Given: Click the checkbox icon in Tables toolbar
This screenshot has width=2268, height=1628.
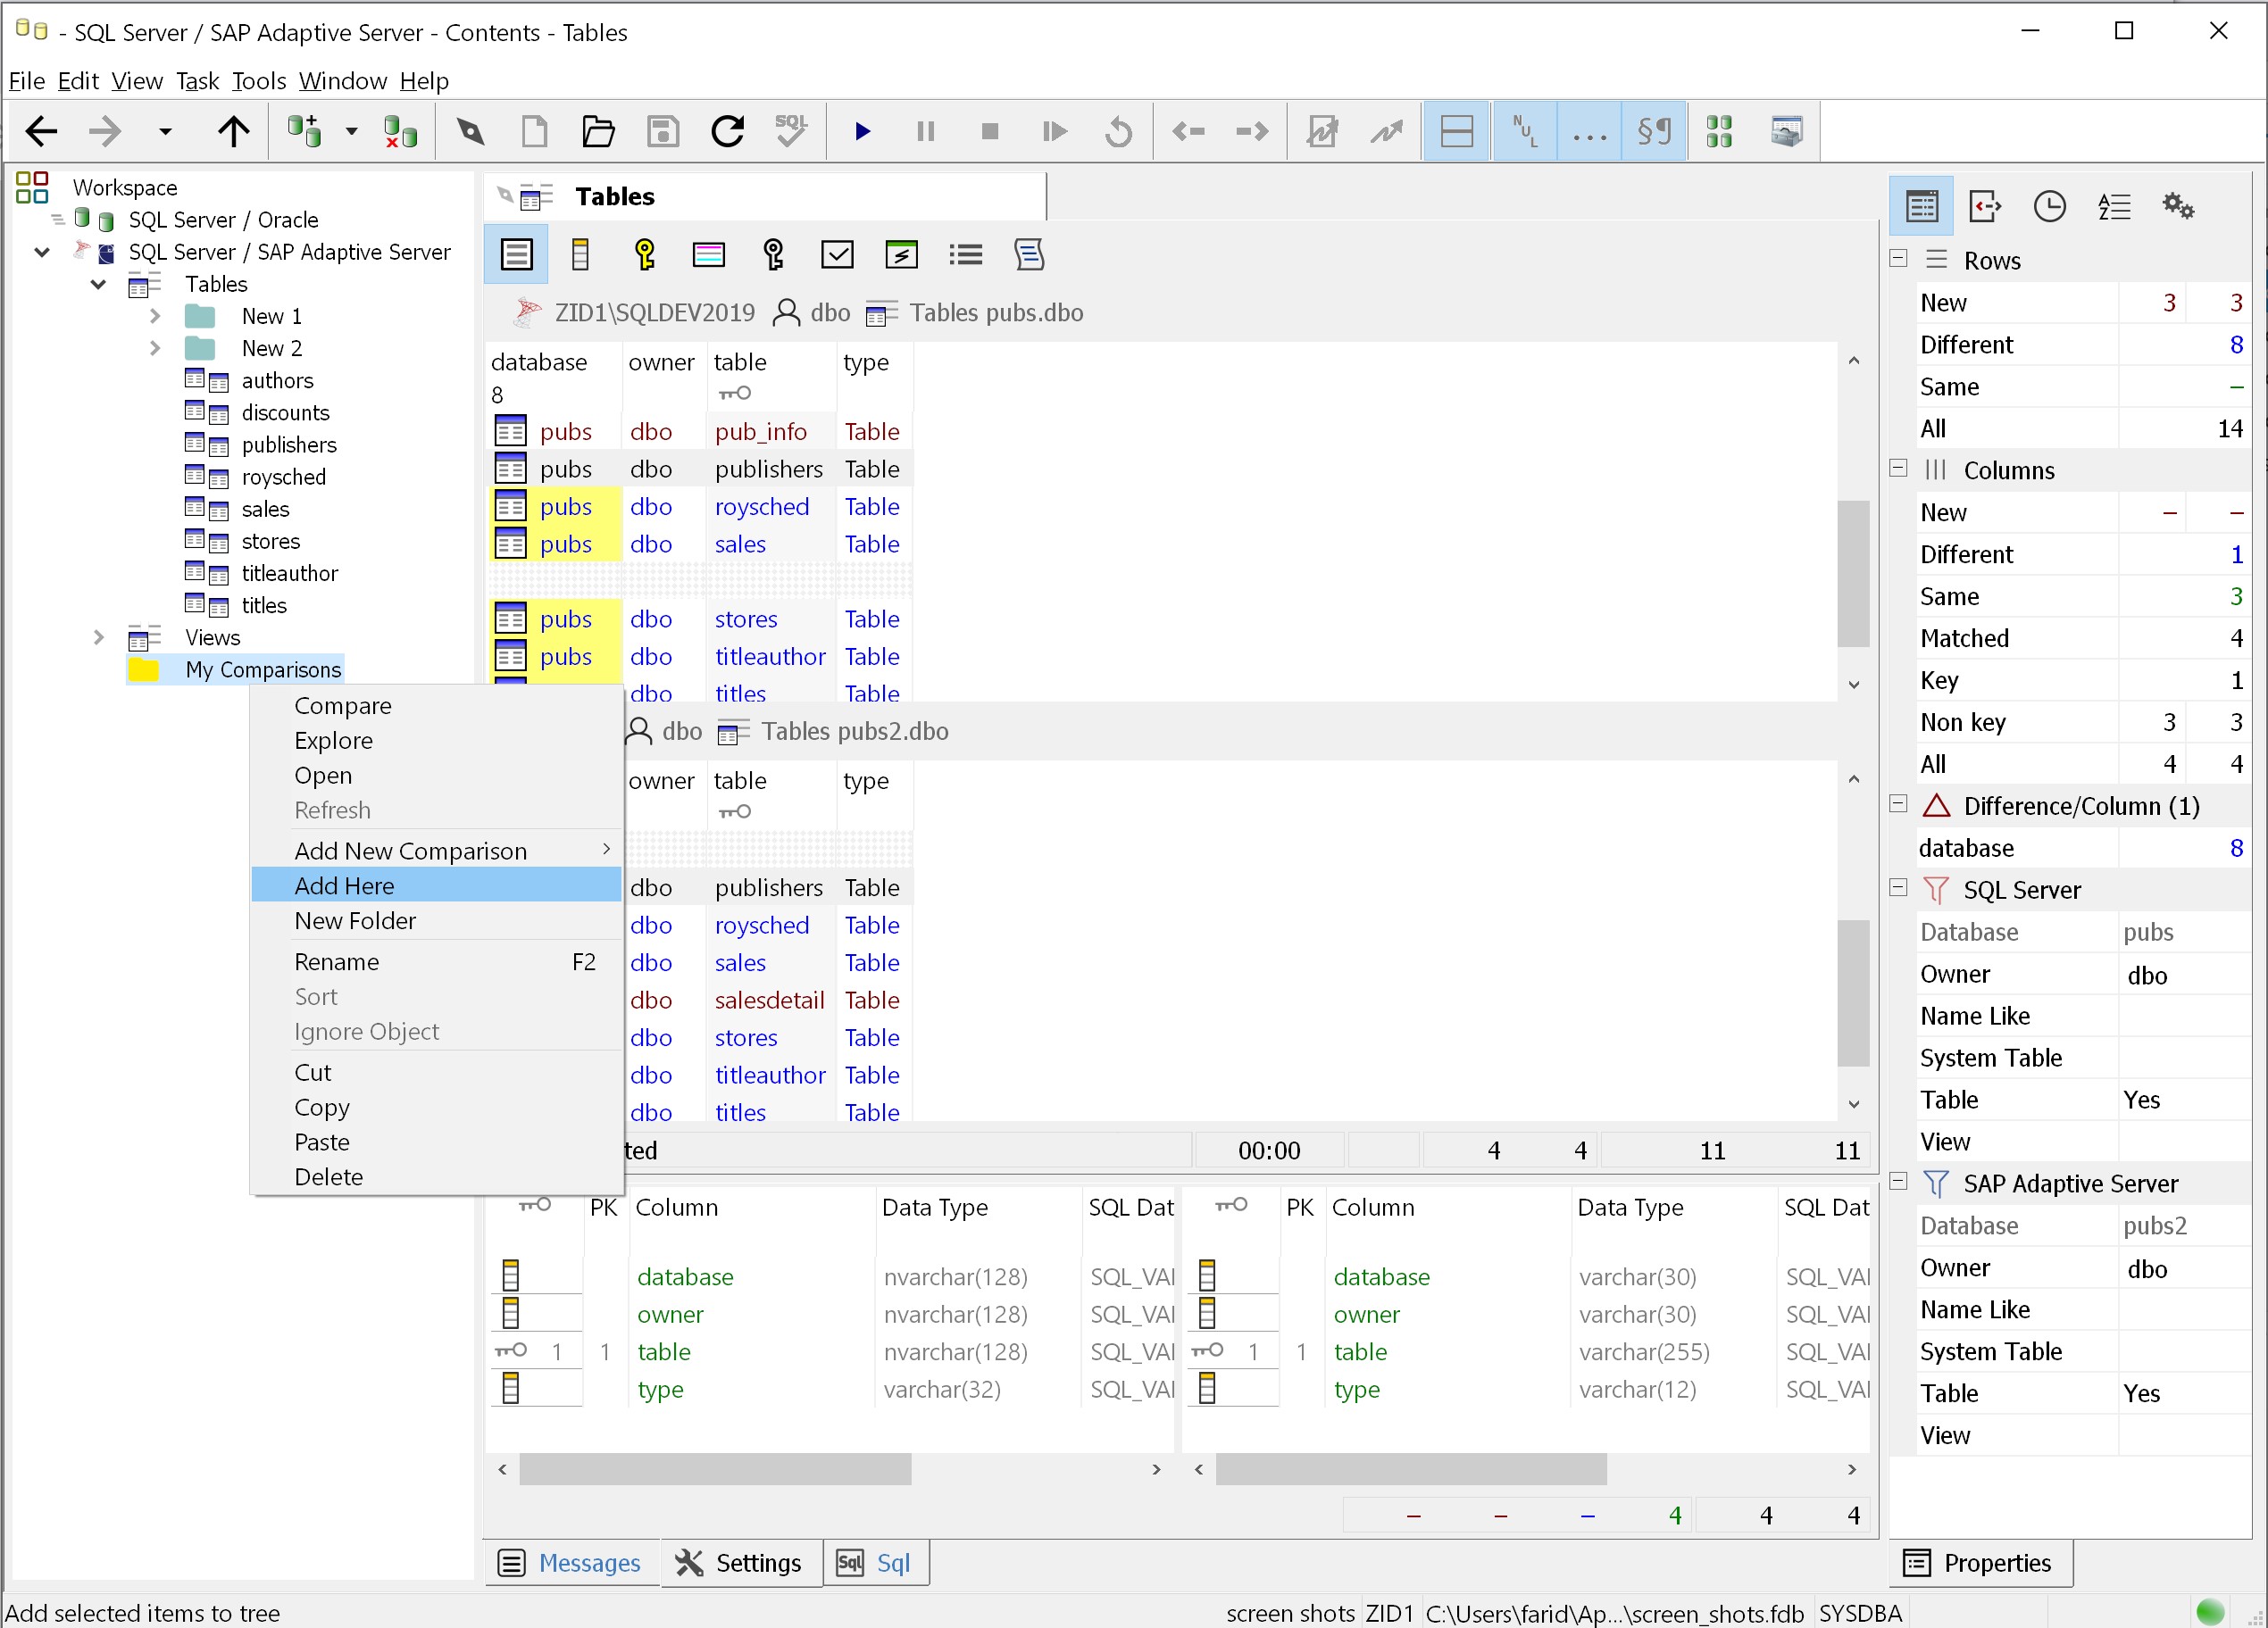Looking at the screenshot, I should click(x=837, y=255).
